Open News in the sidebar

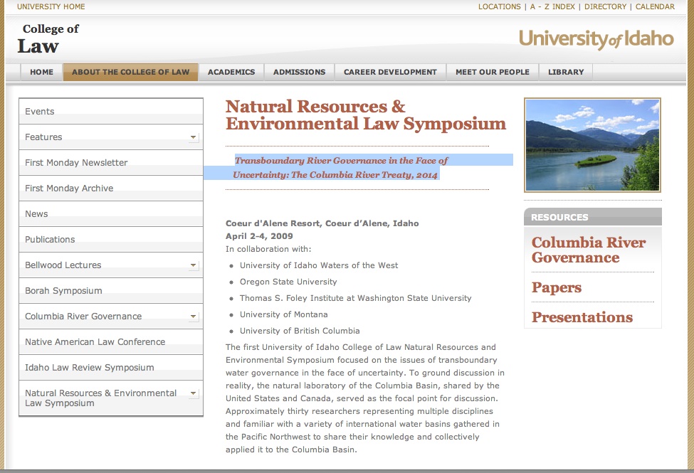click(x=110, y=214)
